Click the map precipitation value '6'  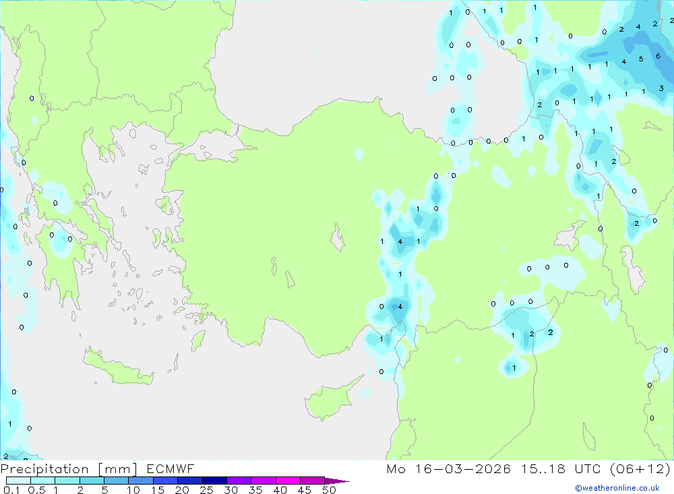658,56
